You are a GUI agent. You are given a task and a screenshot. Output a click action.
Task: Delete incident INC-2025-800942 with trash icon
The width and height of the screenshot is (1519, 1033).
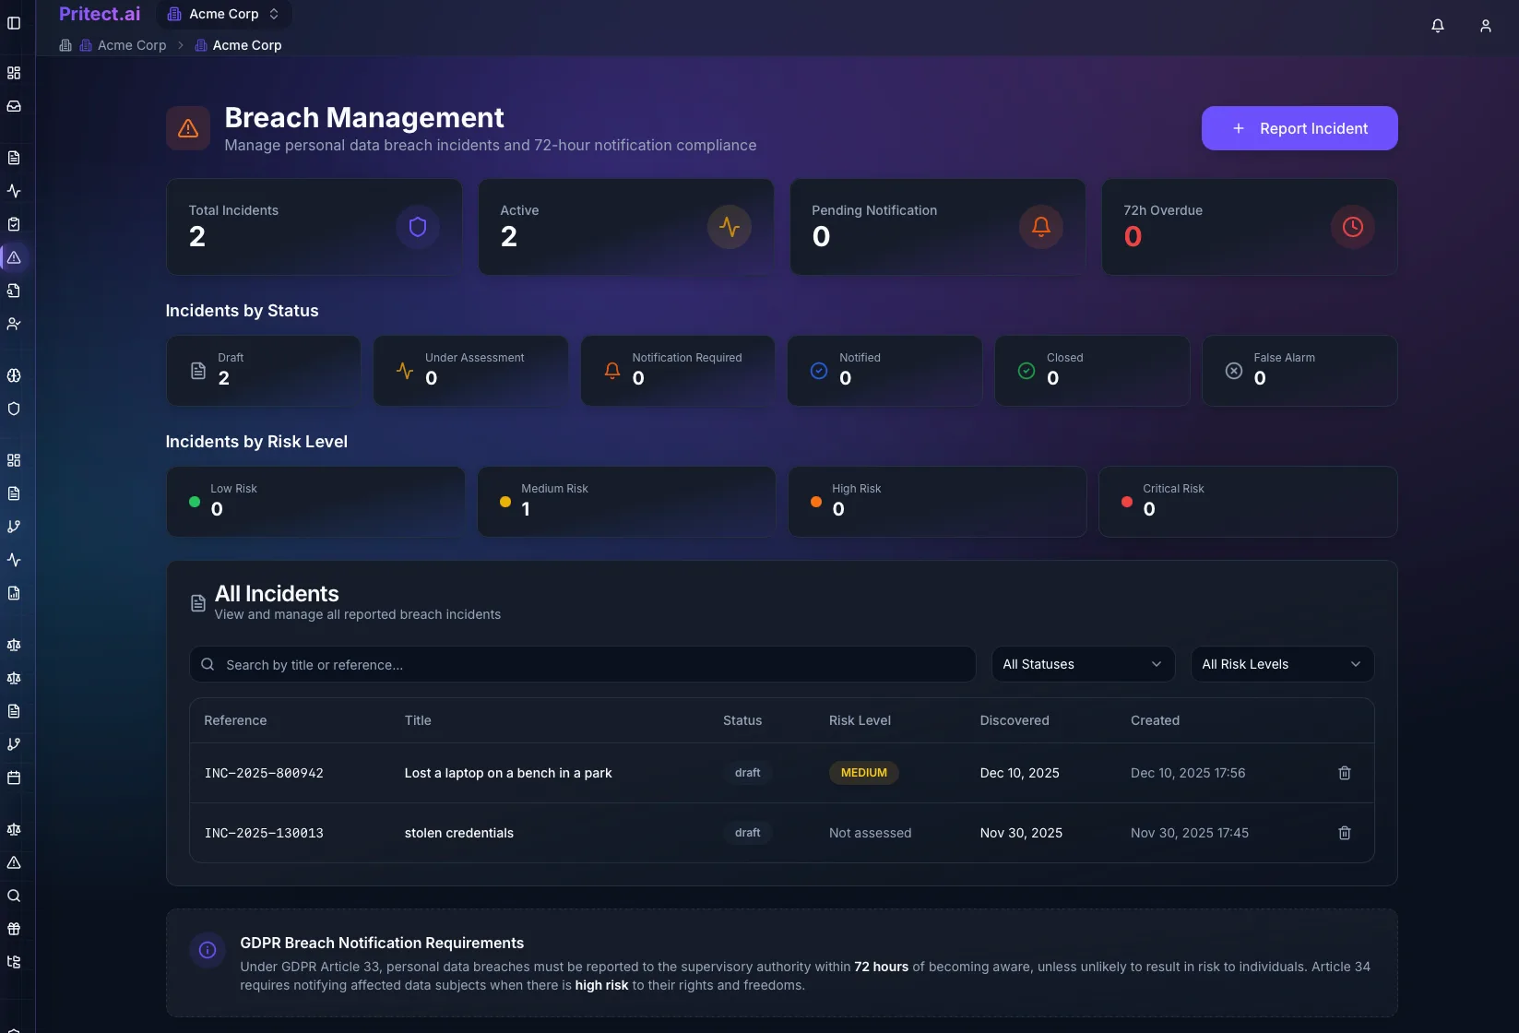click(1345, 773)
